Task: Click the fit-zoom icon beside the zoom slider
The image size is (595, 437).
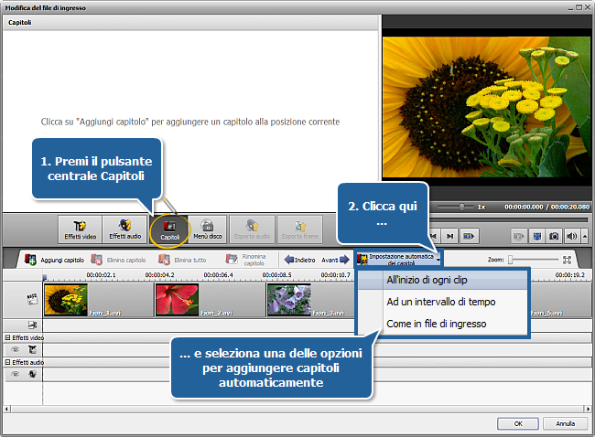Action: [568, 260]
